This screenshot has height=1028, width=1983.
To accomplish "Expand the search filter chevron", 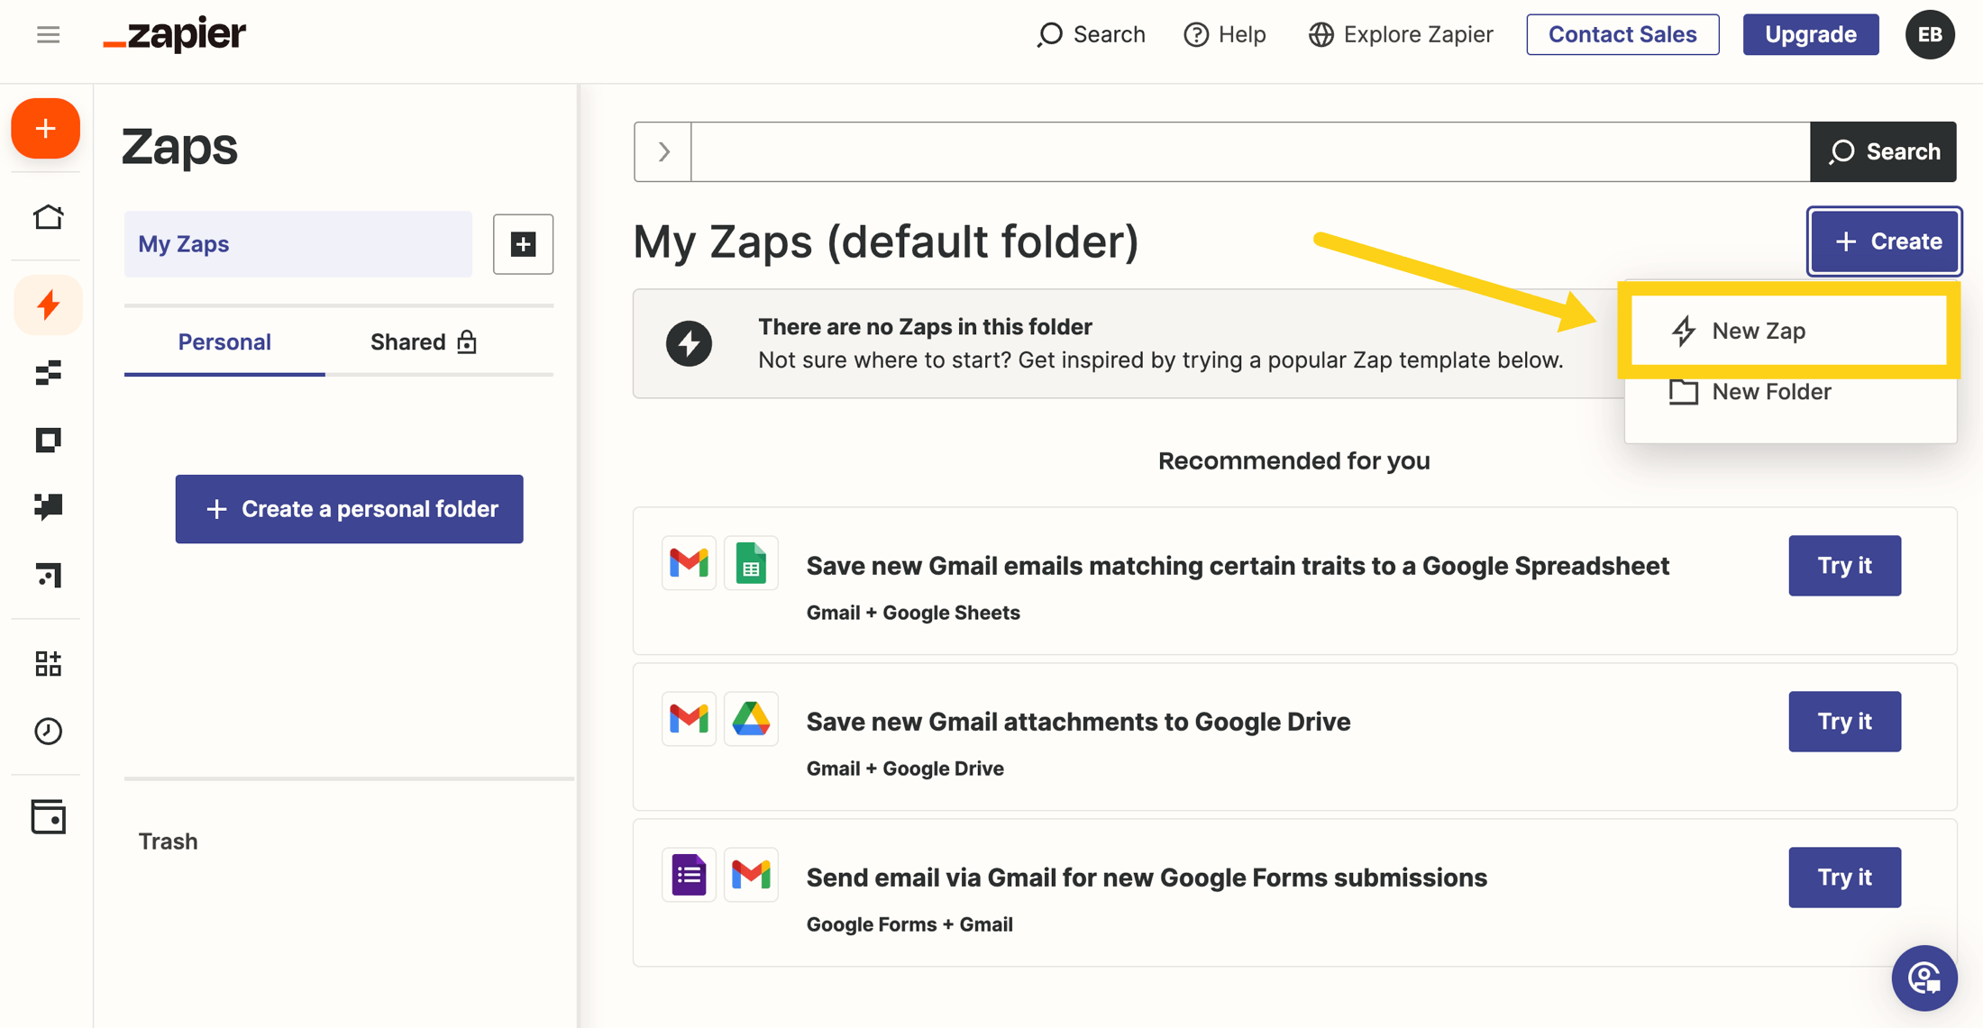I will 663,151.
